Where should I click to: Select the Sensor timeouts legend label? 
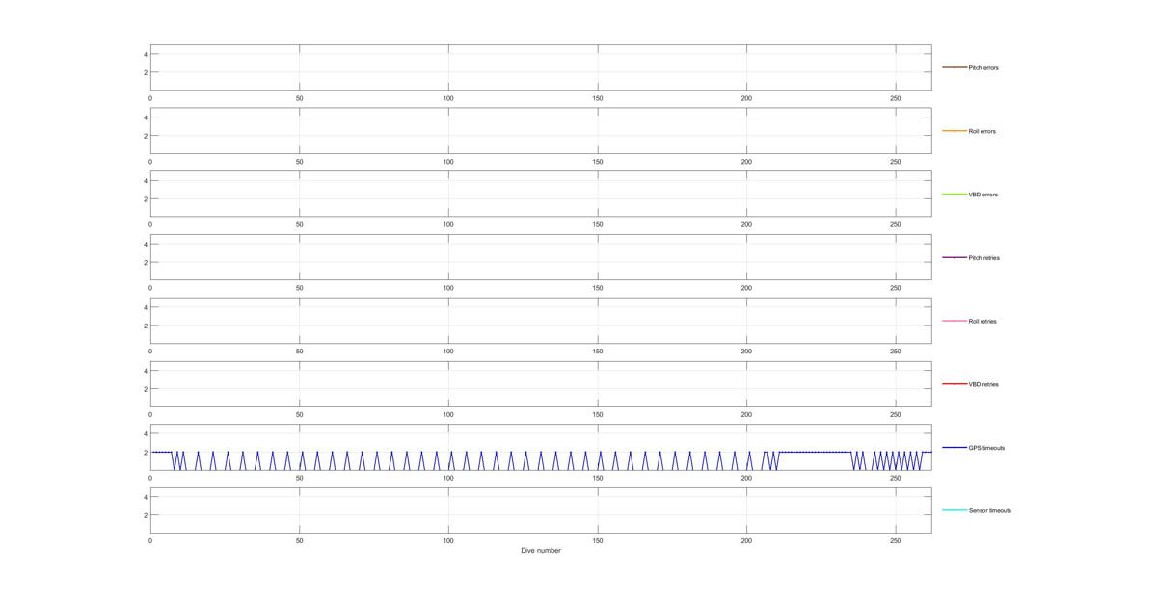[x=990, y=511]
